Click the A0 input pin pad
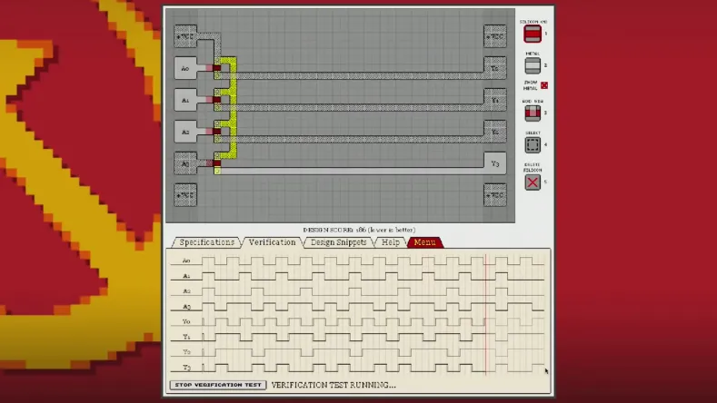 coord(185,68)
